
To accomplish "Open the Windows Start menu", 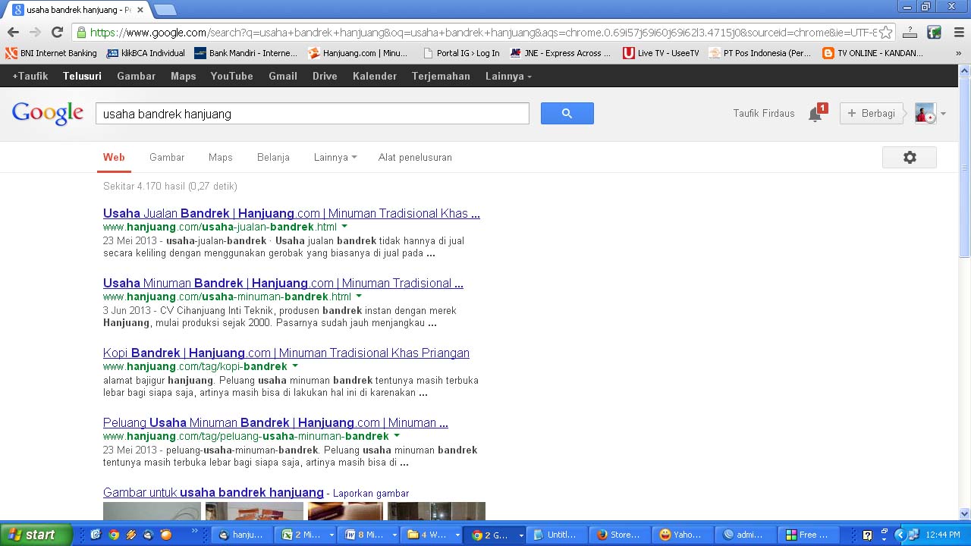I will [36, 535].
